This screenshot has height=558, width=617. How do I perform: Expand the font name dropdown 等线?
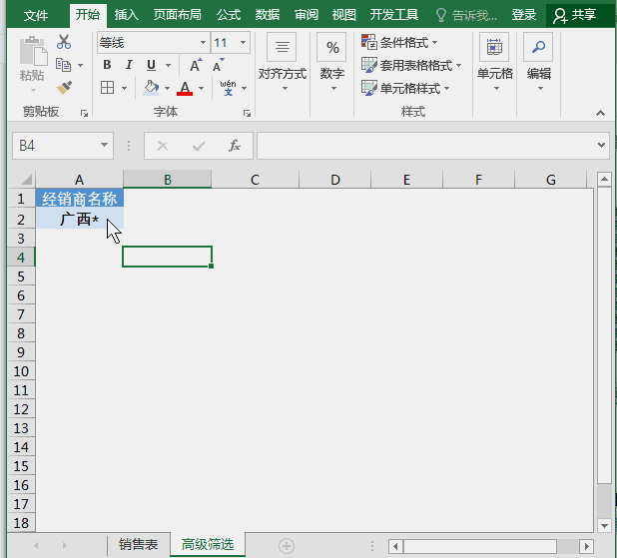click(x=203, y=43)
